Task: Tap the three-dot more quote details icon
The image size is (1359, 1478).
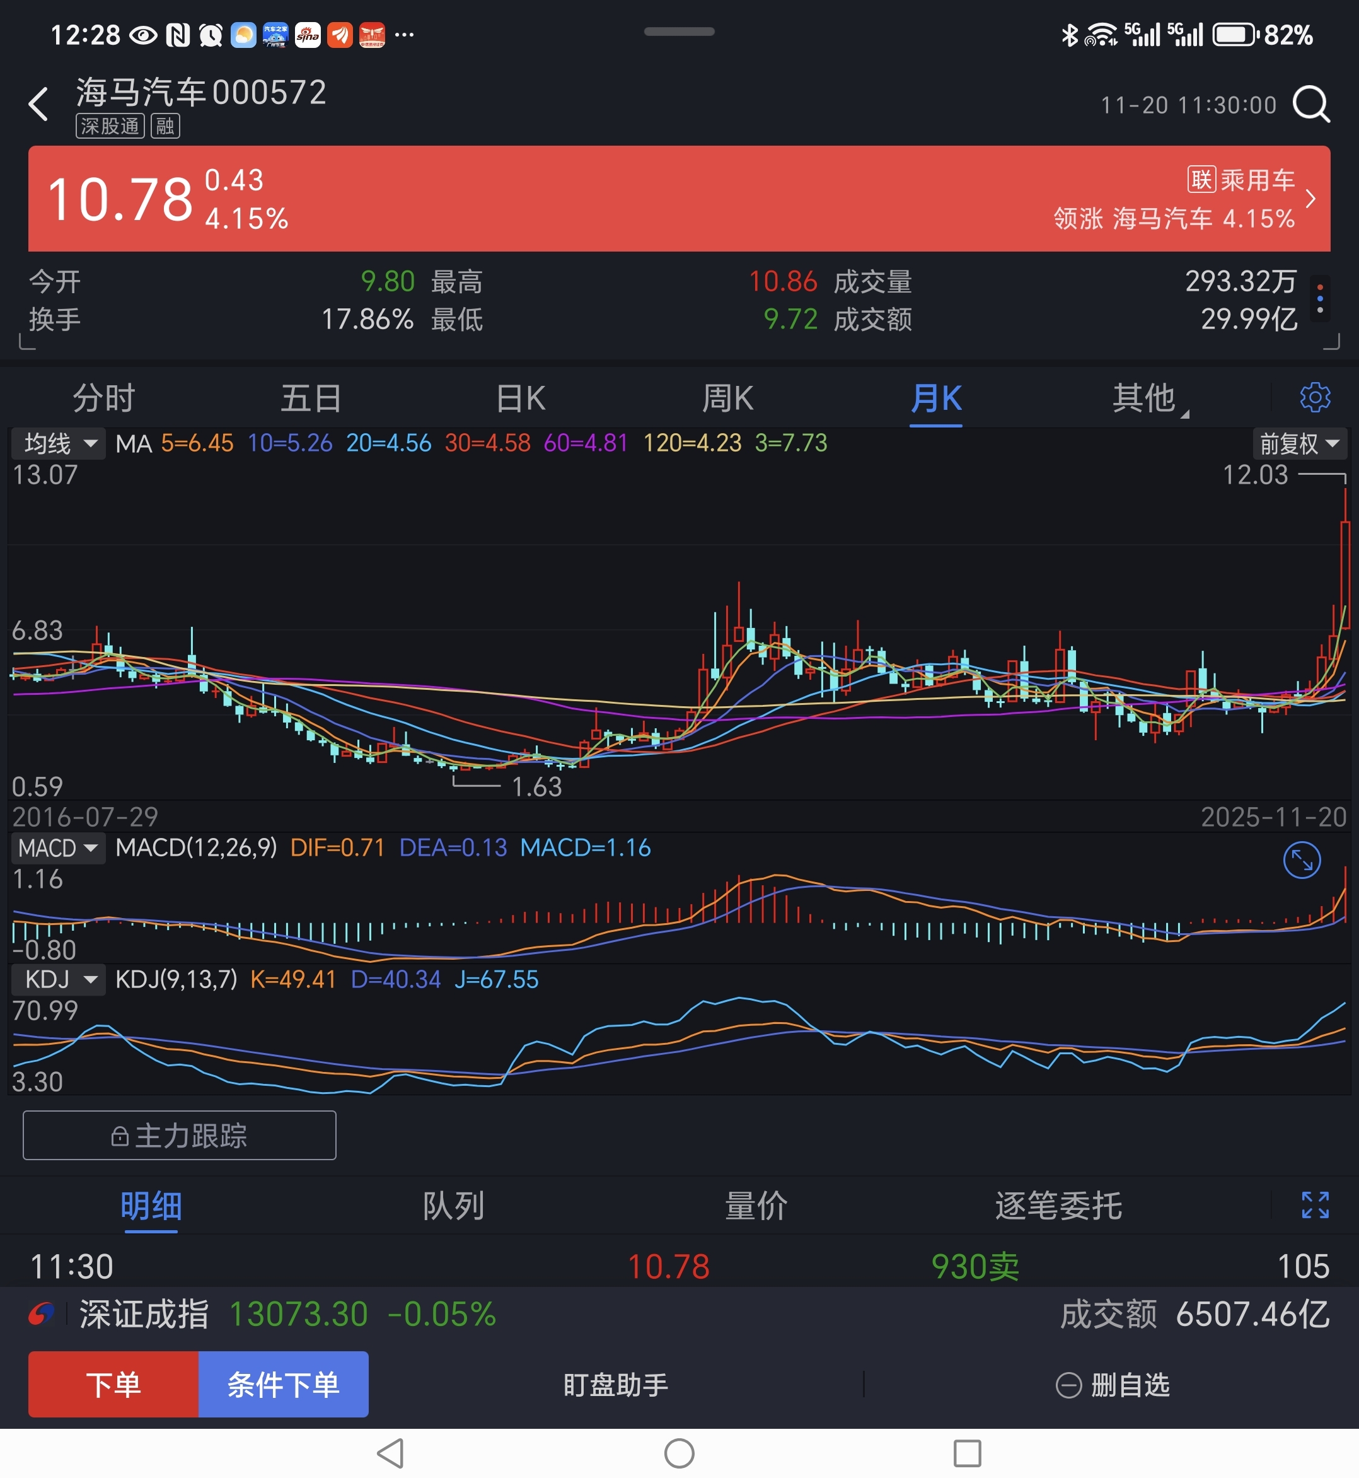Action: coord(1320,300)
